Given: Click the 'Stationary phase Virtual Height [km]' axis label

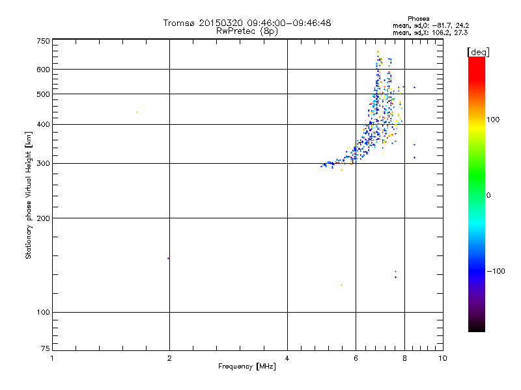Looking at the screenshot, I should click(29, 196).
